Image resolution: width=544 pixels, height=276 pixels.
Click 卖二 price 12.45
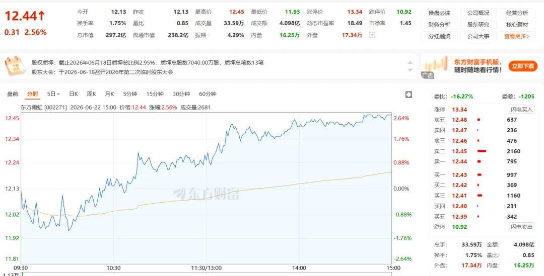[x=459, y=151]
